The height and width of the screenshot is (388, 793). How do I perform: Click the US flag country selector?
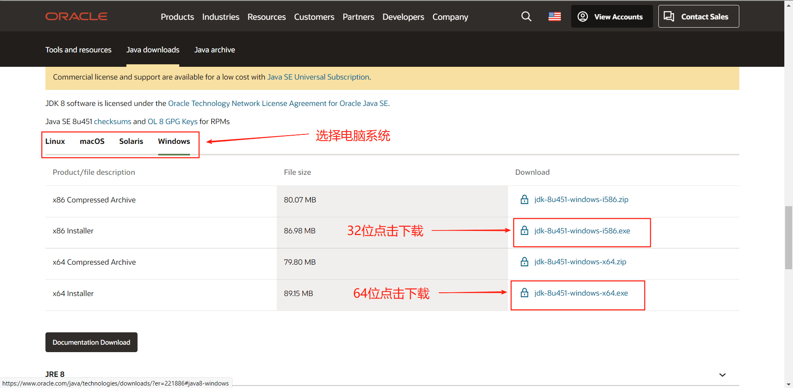pyautogui.click(x=555, y=16)
